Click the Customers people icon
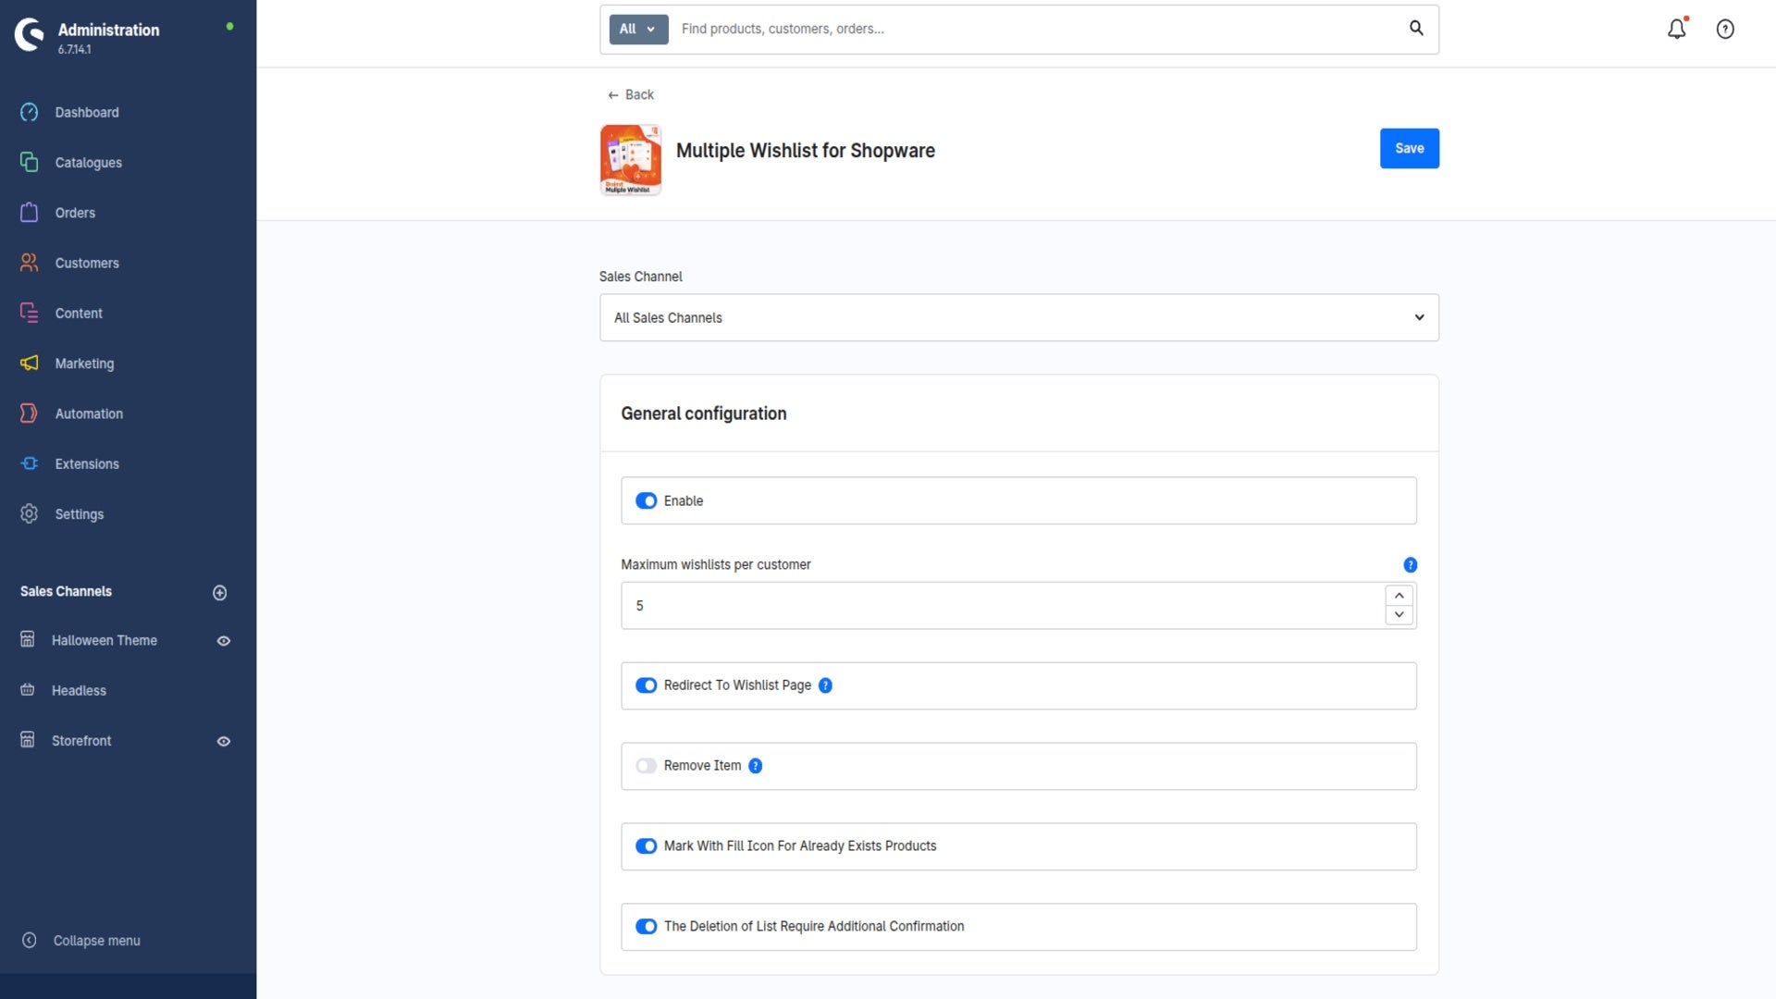This screenshot has height=999, width=1776. 30,263
